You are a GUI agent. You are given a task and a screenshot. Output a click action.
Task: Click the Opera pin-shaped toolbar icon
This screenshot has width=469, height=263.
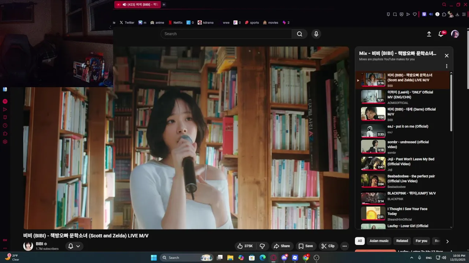pyautogui.click(x=388, y=14)
